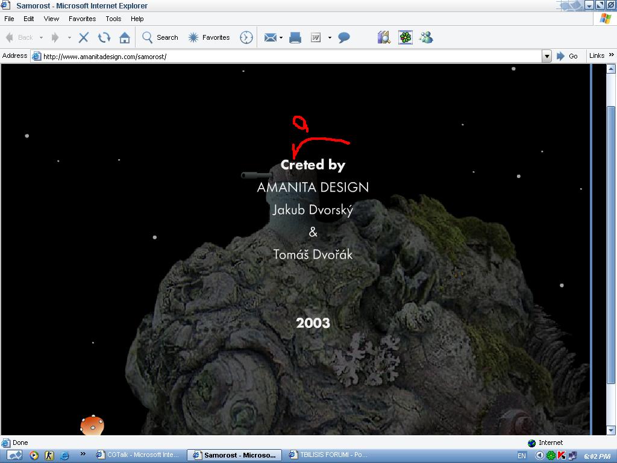The image size is (617, 463).
Task: Click the EN language indicator in tray
Action: pyautogui.click(x=522, y=456)
